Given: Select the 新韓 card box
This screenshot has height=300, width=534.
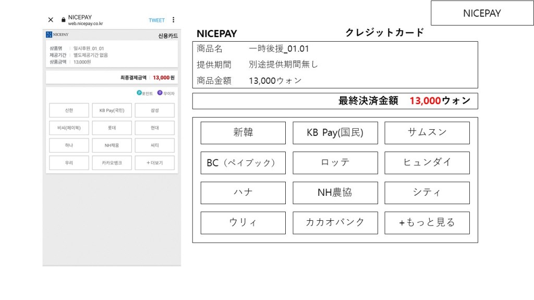Looking at the screenshot, I should [243, 133].
